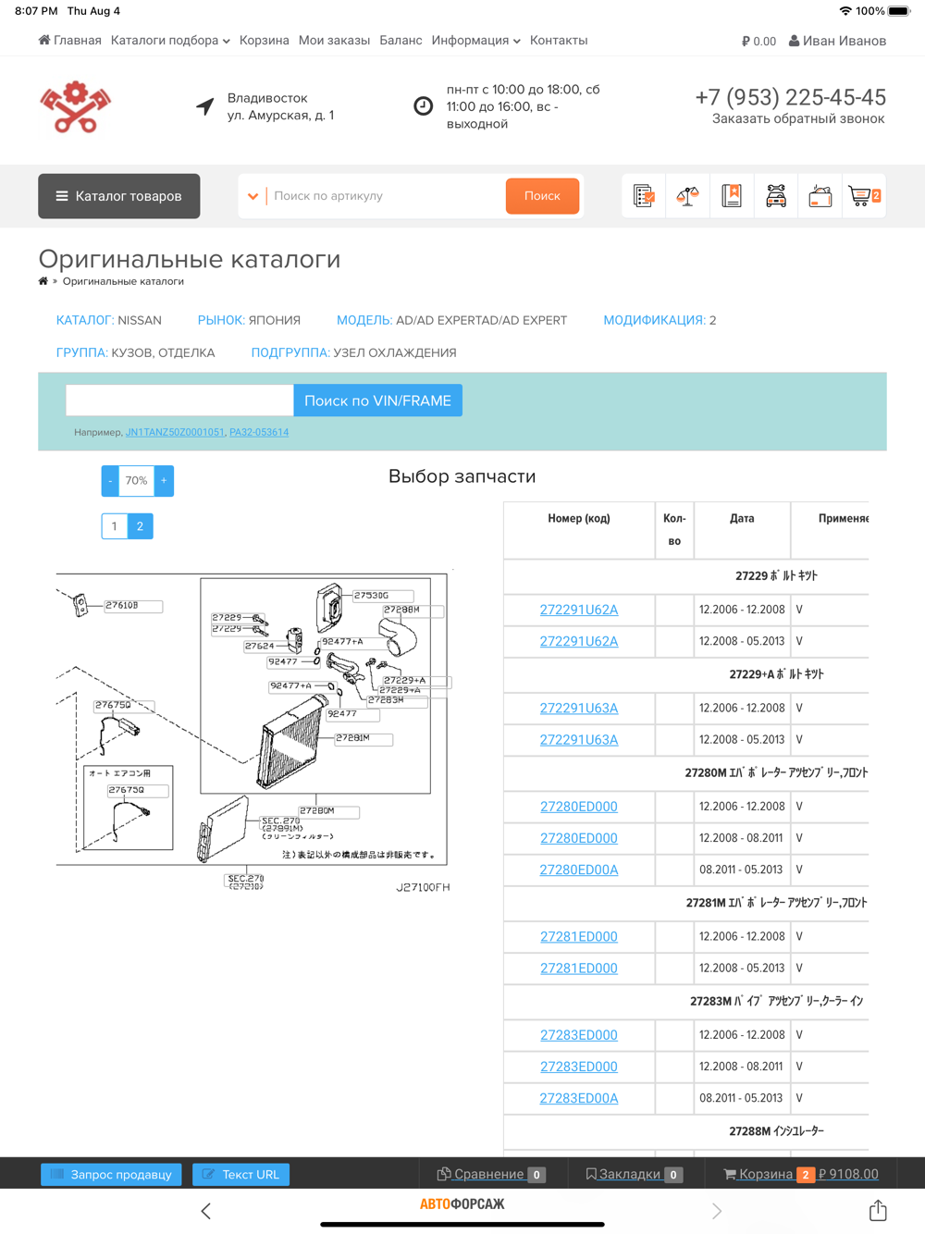This screenshot has width=925, height=1234.
Task: Select ПОДГРУППА: УЗЕЛ ОХЛАЖДЕНИЯ breadcrumb
Action: click(x=353, y=352)
